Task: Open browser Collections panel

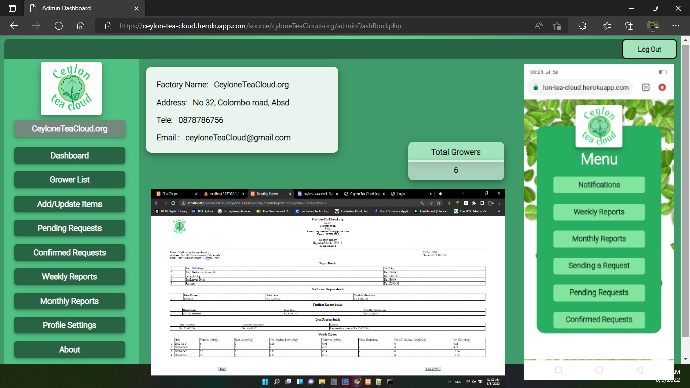Action: click(x=629, y=26)
